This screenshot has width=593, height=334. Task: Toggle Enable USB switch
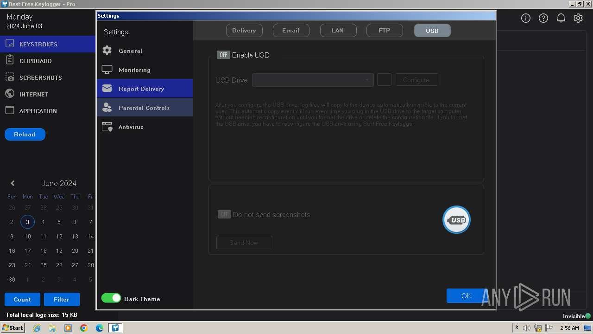coord(223,55)
